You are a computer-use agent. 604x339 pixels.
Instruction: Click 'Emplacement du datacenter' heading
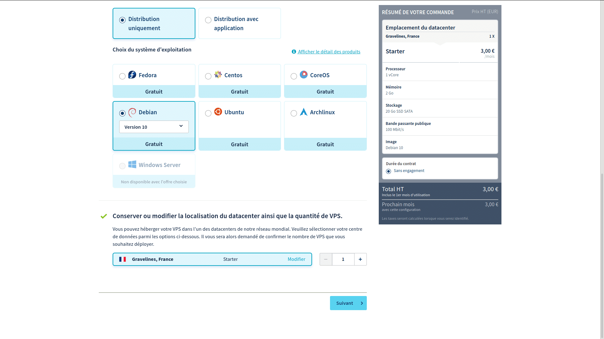point(420,28)
